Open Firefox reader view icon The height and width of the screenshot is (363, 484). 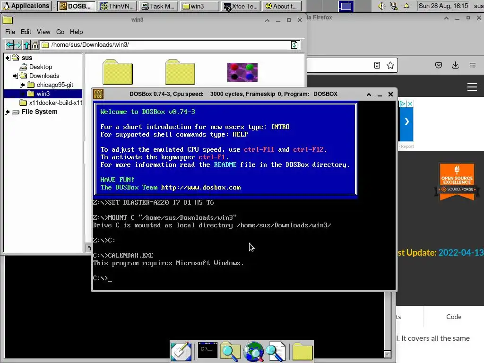click(377, 65)
